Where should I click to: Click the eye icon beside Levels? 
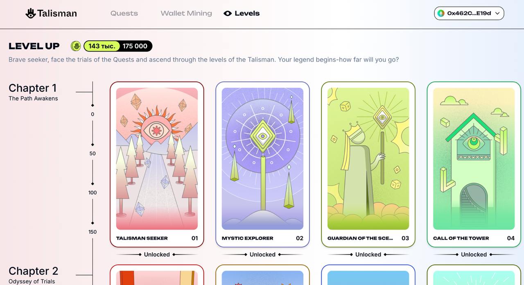228,14
